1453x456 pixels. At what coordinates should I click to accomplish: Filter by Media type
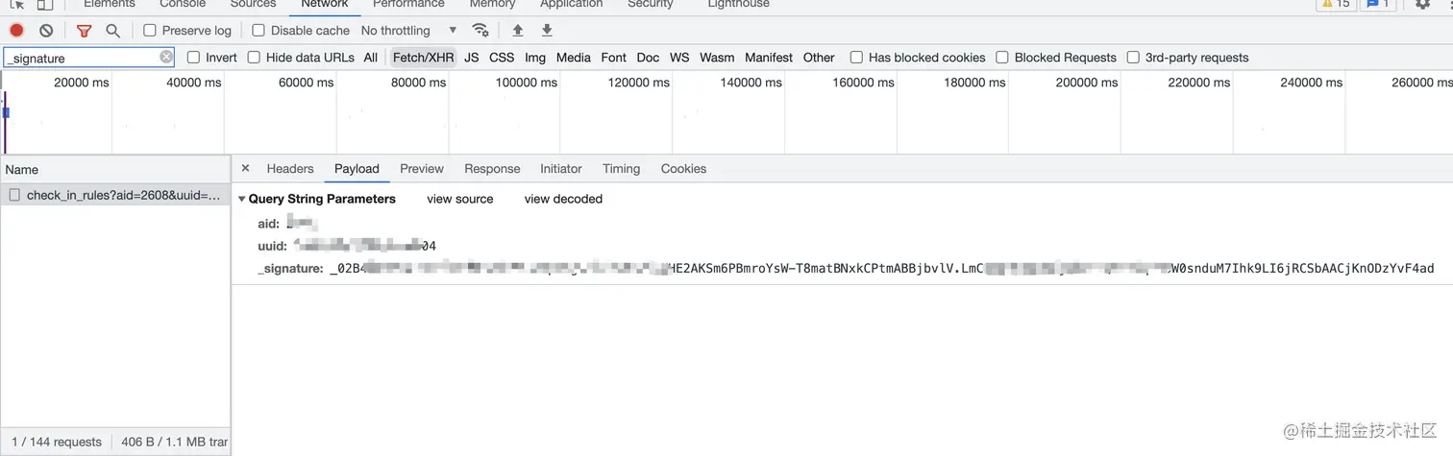pos(574,58)
